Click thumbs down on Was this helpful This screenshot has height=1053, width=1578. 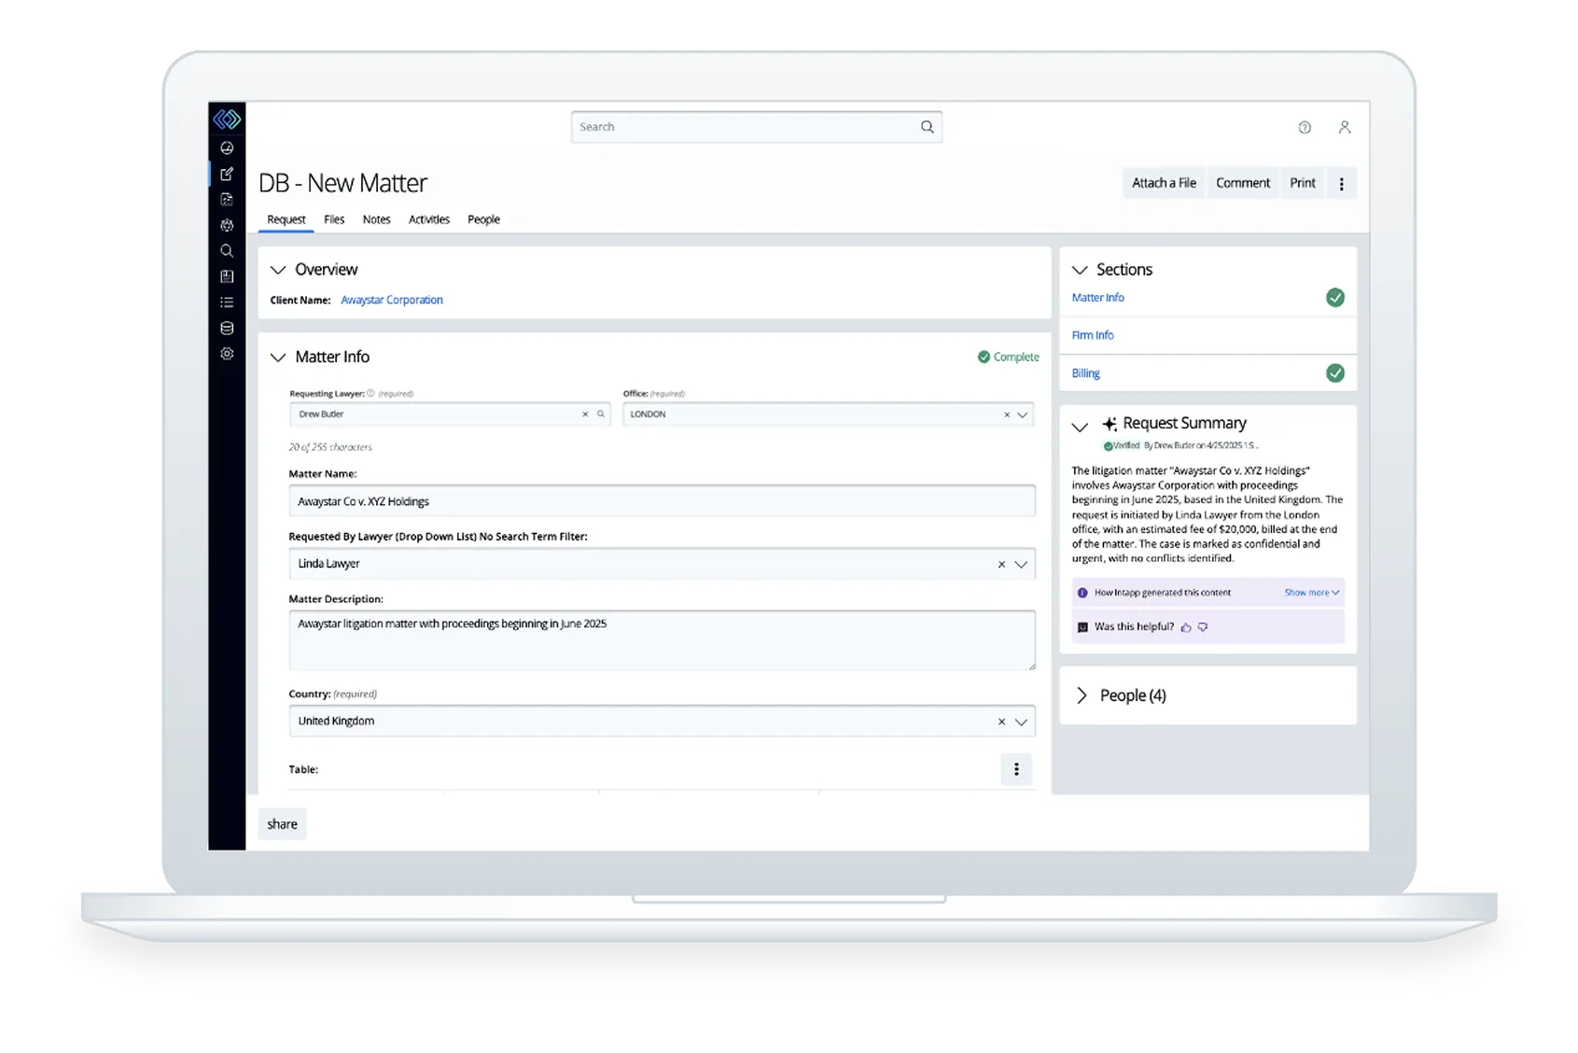[x=1203, y=627]
